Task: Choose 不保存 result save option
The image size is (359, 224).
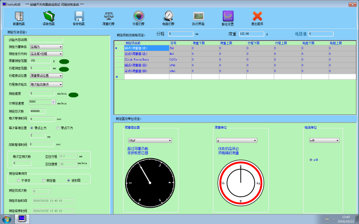Action: pos(18,181)
